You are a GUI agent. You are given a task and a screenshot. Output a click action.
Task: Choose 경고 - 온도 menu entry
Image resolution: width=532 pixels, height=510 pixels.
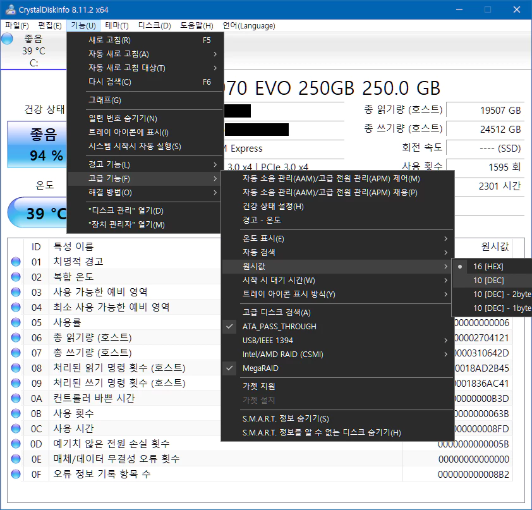pyautogui.click(x=337, y=220)
